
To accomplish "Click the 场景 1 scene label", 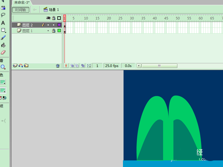I will pyautogui.click(x=54, y=10).
